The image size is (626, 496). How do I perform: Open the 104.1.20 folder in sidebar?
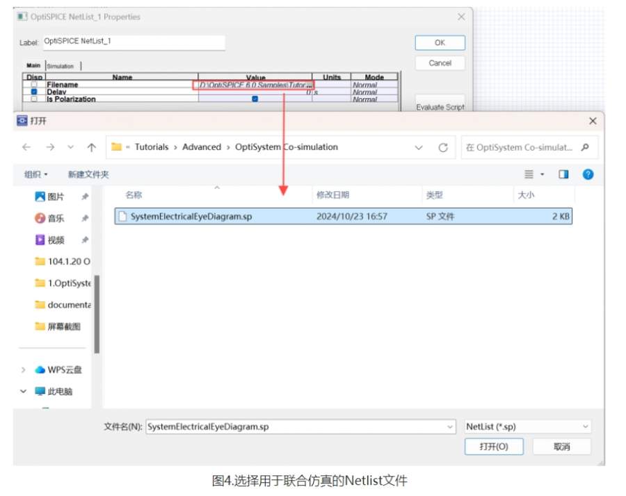(x=63, y=262)
